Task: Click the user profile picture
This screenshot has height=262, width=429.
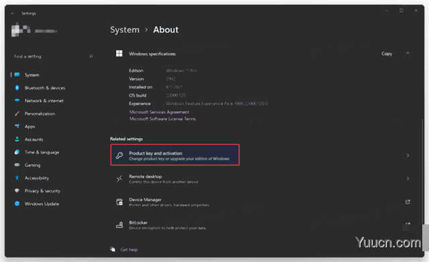Action: pos(21,30)
